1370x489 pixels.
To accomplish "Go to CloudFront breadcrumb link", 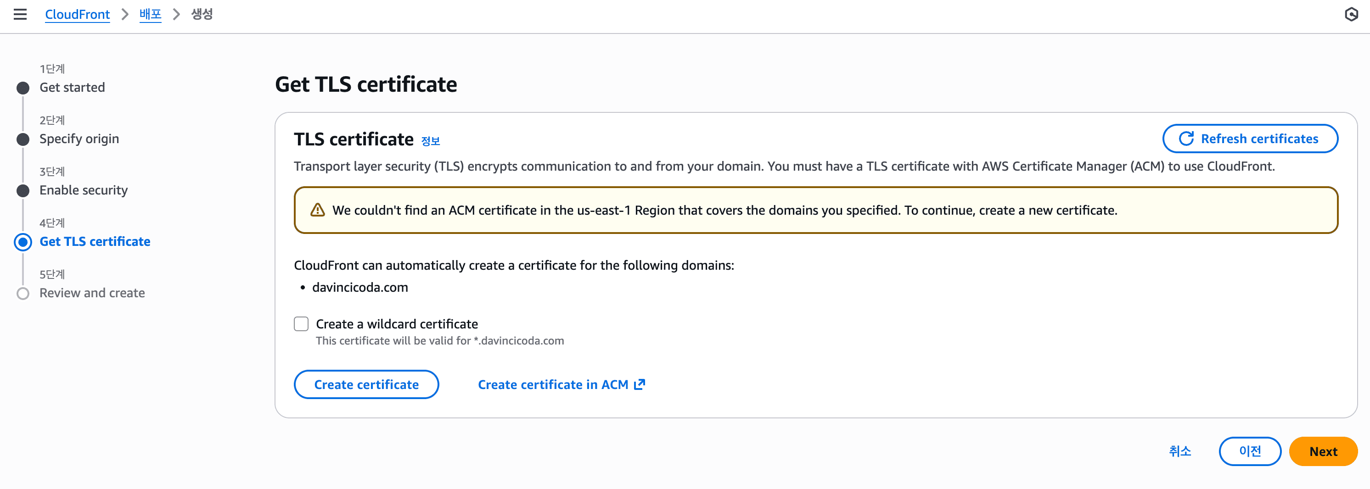I will click(77, 14).
